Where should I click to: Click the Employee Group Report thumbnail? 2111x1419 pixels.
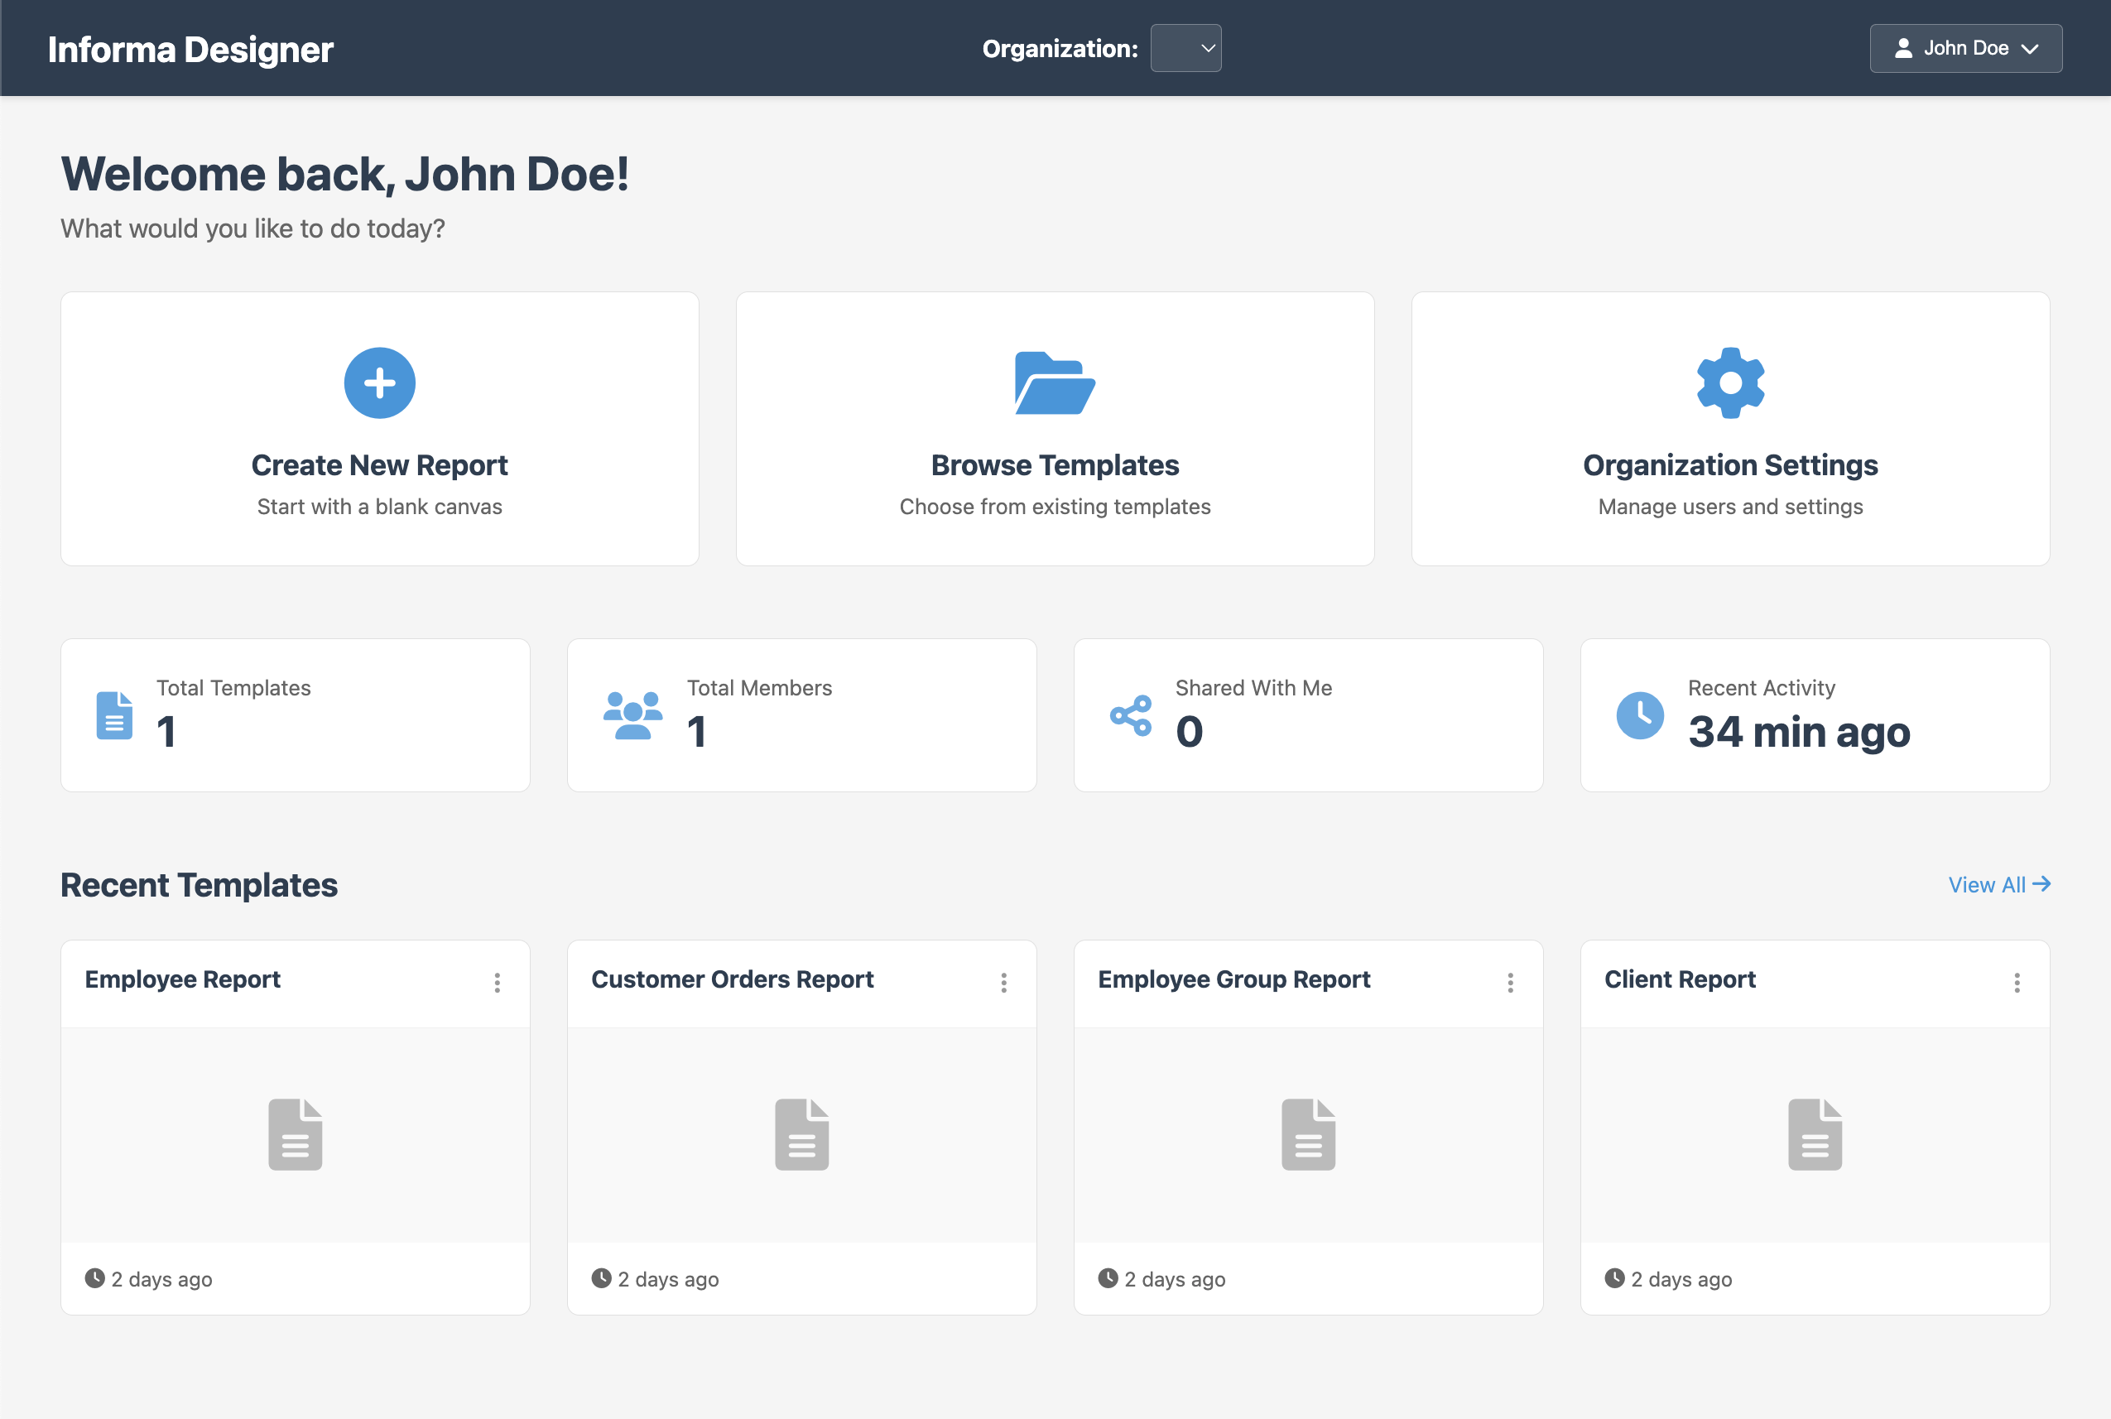point(1307,1133)
